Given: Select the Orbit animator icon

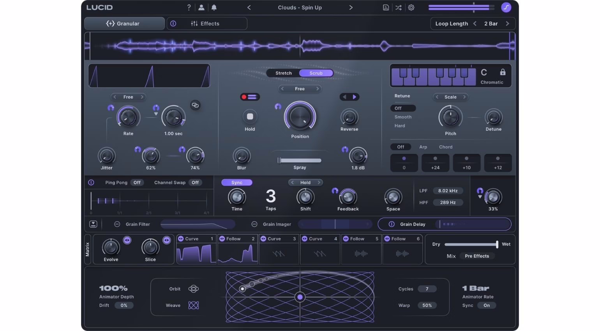Looking at the screenshot, I should click(x=193, y=289).
